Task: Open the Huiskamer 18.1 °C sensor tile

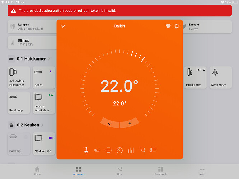Action: tap(196, 77)
